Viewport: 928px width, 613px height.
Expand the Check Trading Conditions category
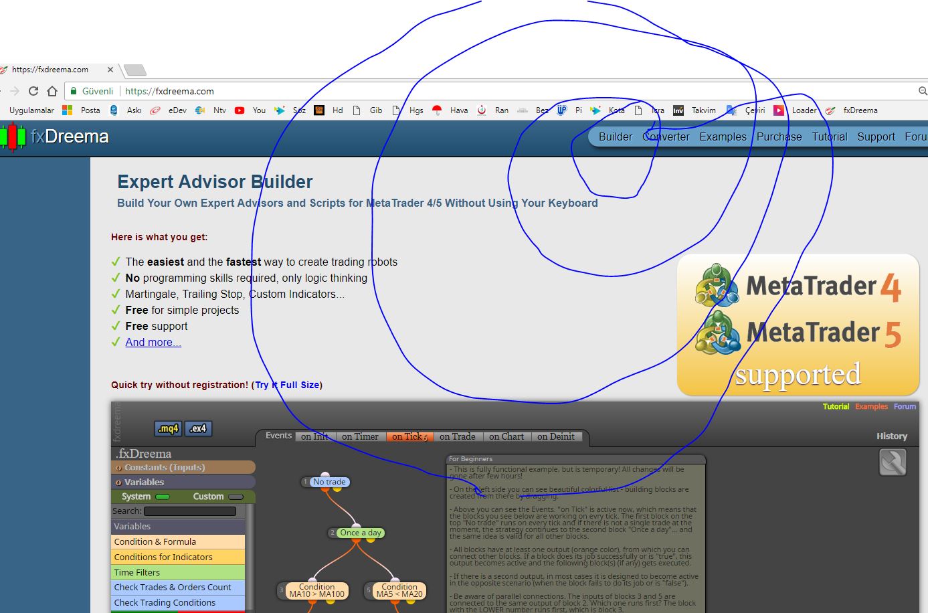[178, 602]
